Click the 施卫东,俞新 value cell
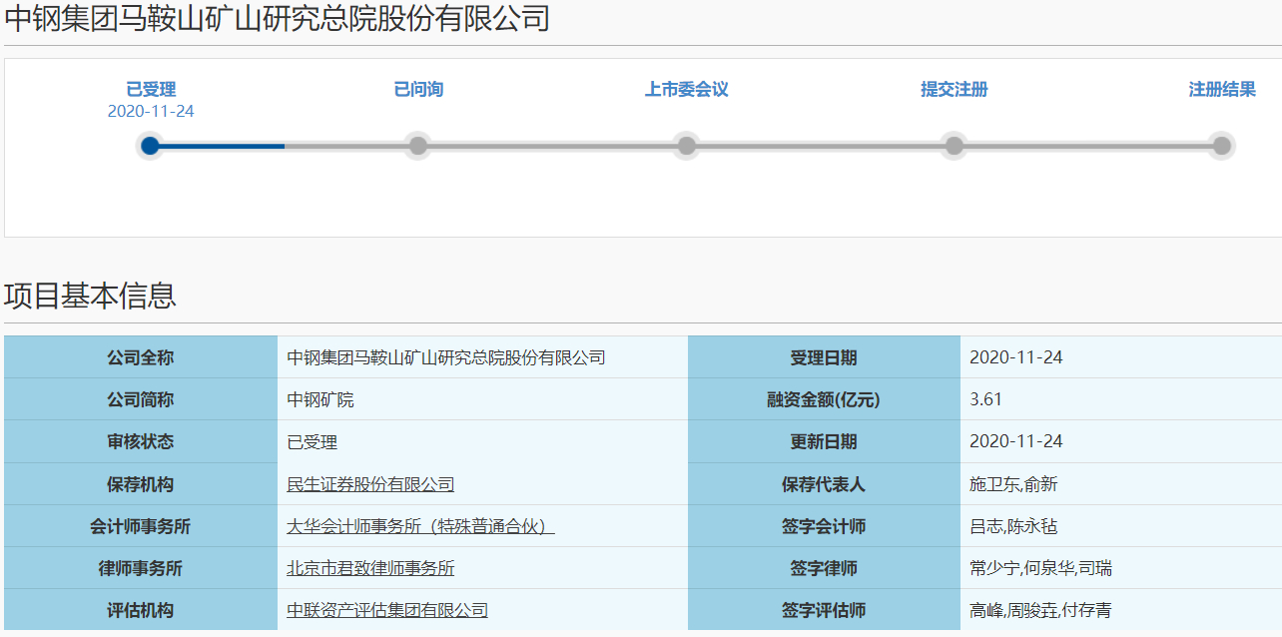 (1121, 484)
